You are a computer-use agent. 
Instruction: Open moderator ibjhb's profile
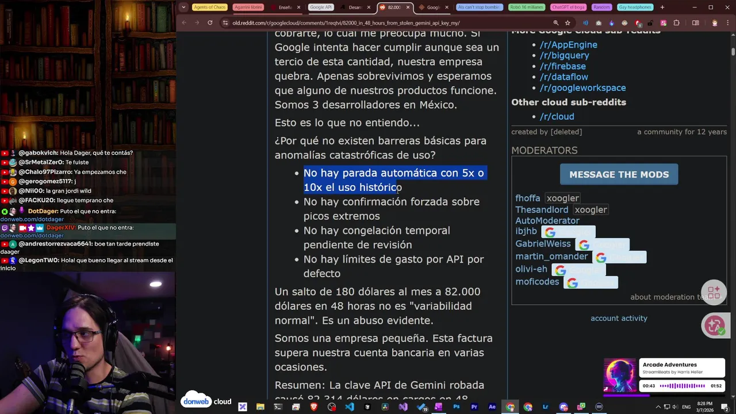(526, 231)
